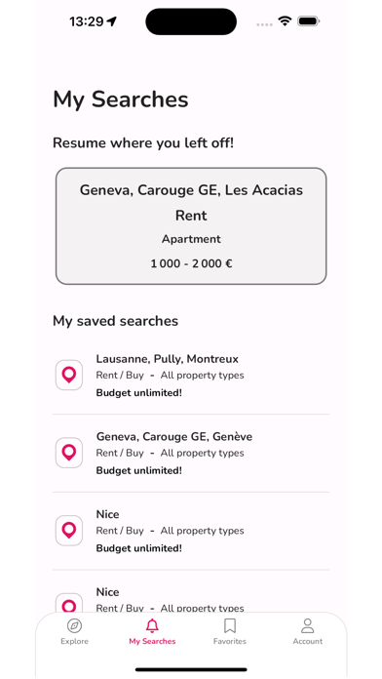Switch to the Account tab label
Image resolution: width=382 pixels, height=679 pixels.
tap(308, 641)
